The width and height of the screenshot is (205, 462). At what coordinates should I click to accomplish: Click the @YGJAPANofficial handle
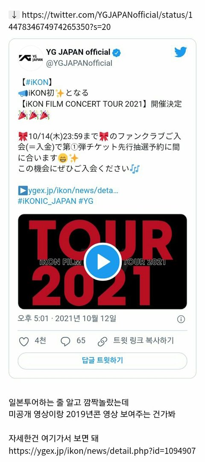pos(79,63)
